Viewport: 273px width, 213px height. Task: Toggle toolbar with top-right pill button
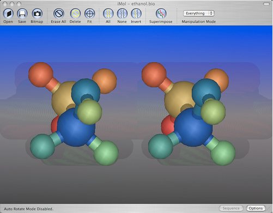266,4
